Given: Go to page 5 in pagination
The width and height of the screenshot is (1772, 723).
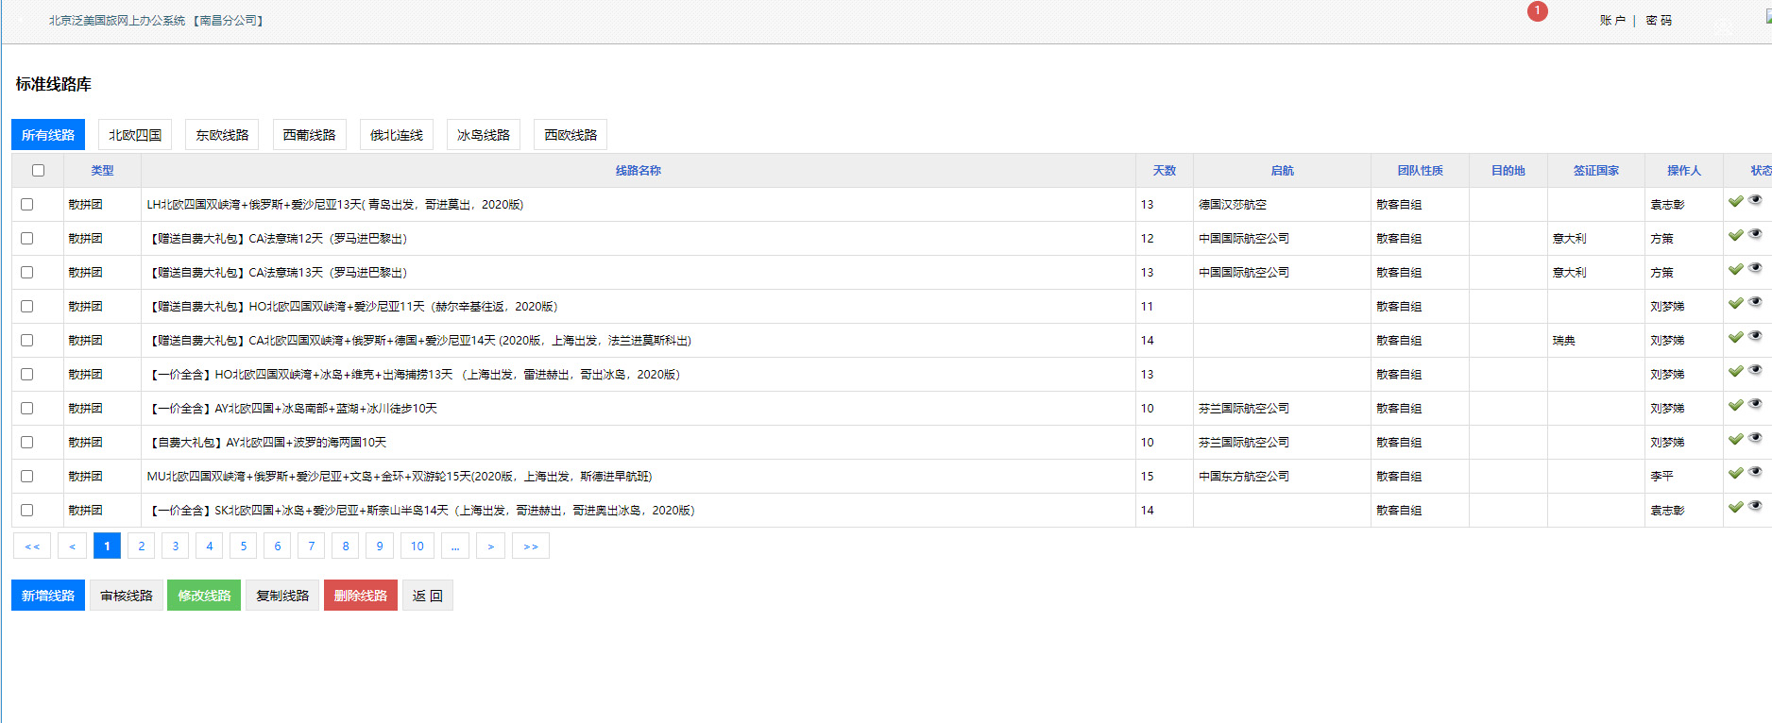Looking at the screenshot, I should (x=244, y=546).
